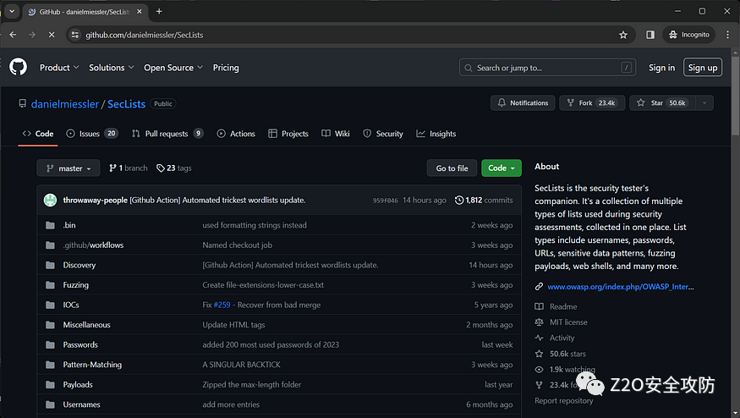Click the page vertical scrollbar
The image size is (740, 418).
(735, 95)
